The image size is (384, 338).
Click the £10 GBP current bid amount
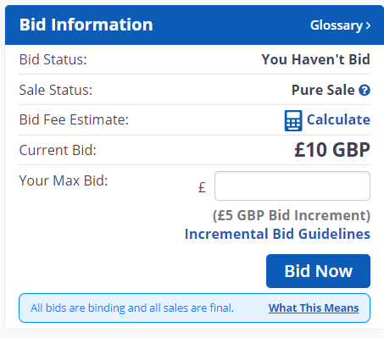[x=332, y=150]
